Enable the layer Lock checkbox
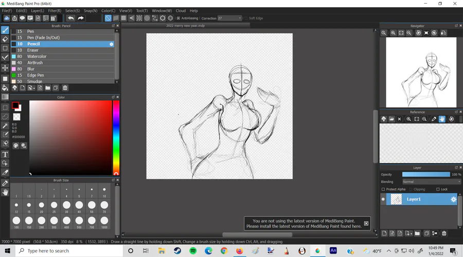The image size is (463, 257). [438, 189]
